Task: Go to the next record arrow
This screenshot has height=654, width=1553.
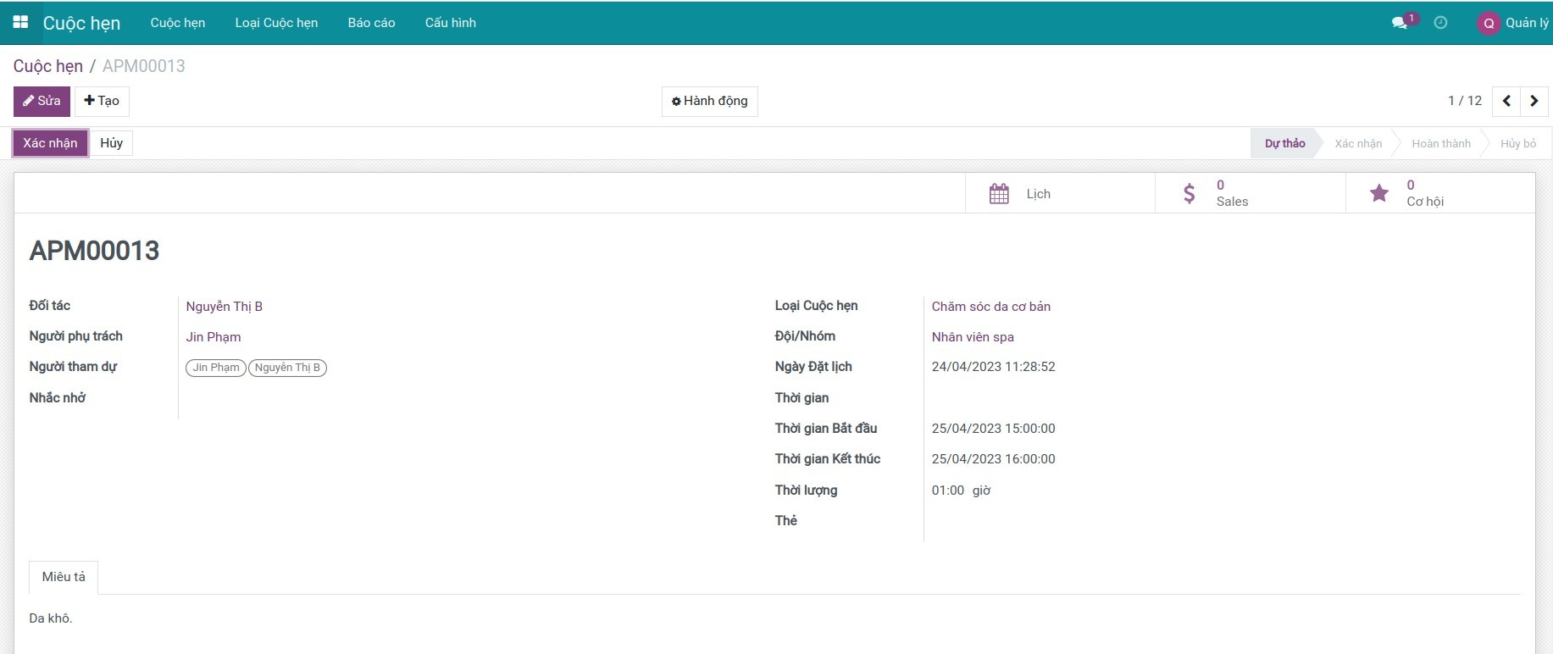Action: pyautogui.click(x=1534, y=101)
